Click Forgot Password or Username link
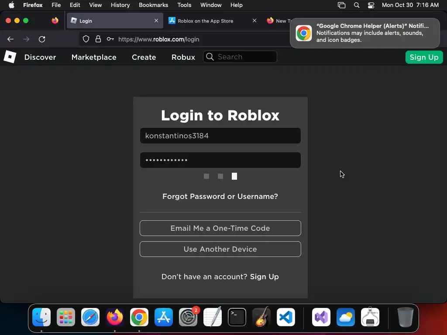This screenshot has height=335, width=447. coord(220,196)
